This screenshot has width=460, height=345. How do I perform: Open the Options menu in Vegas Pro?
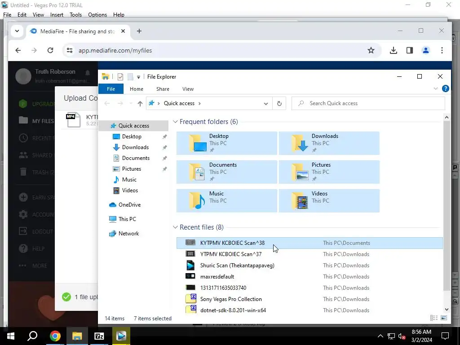[97, 15]
